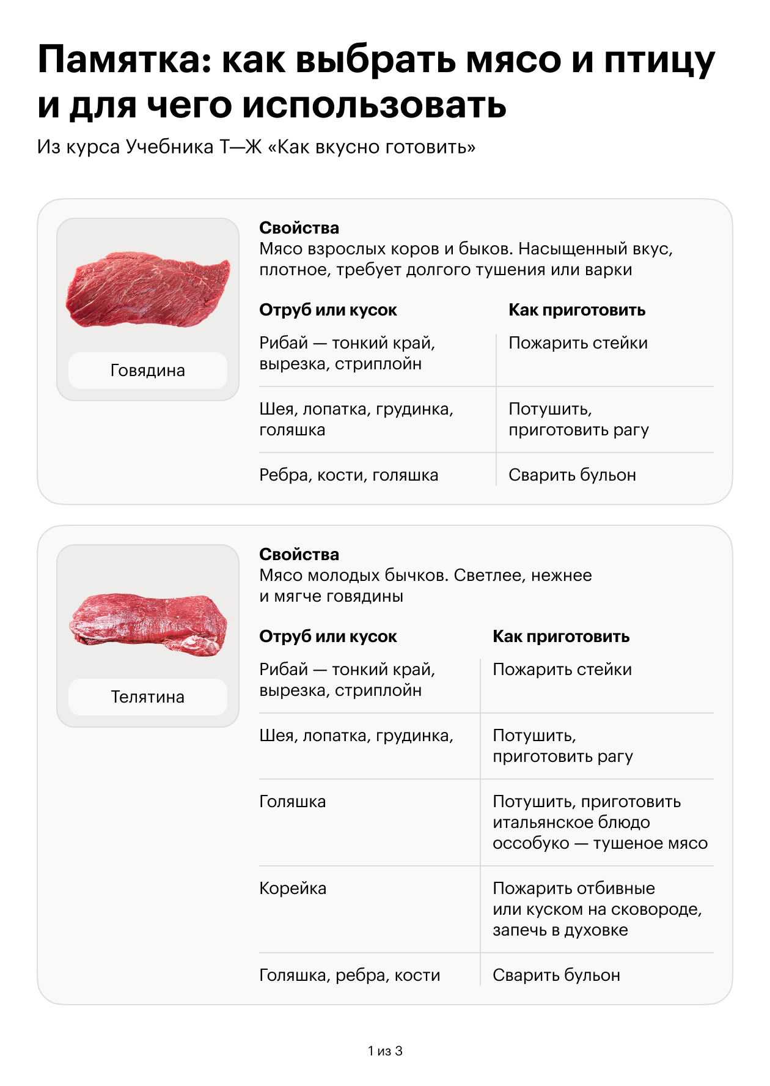This screenshot has height=1086, width=770.
Task: Select the Телятина label under the photo
Action: click(148, 697)
